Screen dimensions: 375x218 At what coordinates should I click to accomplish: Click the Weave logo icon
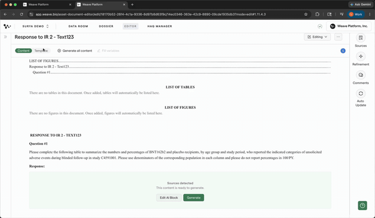coord(7,26)
